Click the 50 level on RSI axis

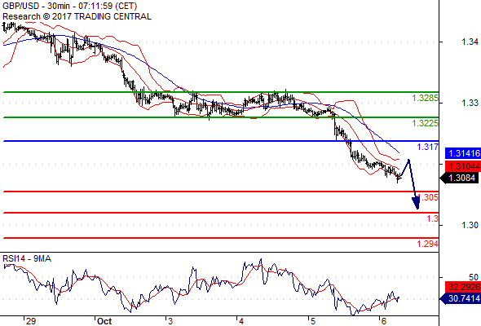tap(474, 277)
